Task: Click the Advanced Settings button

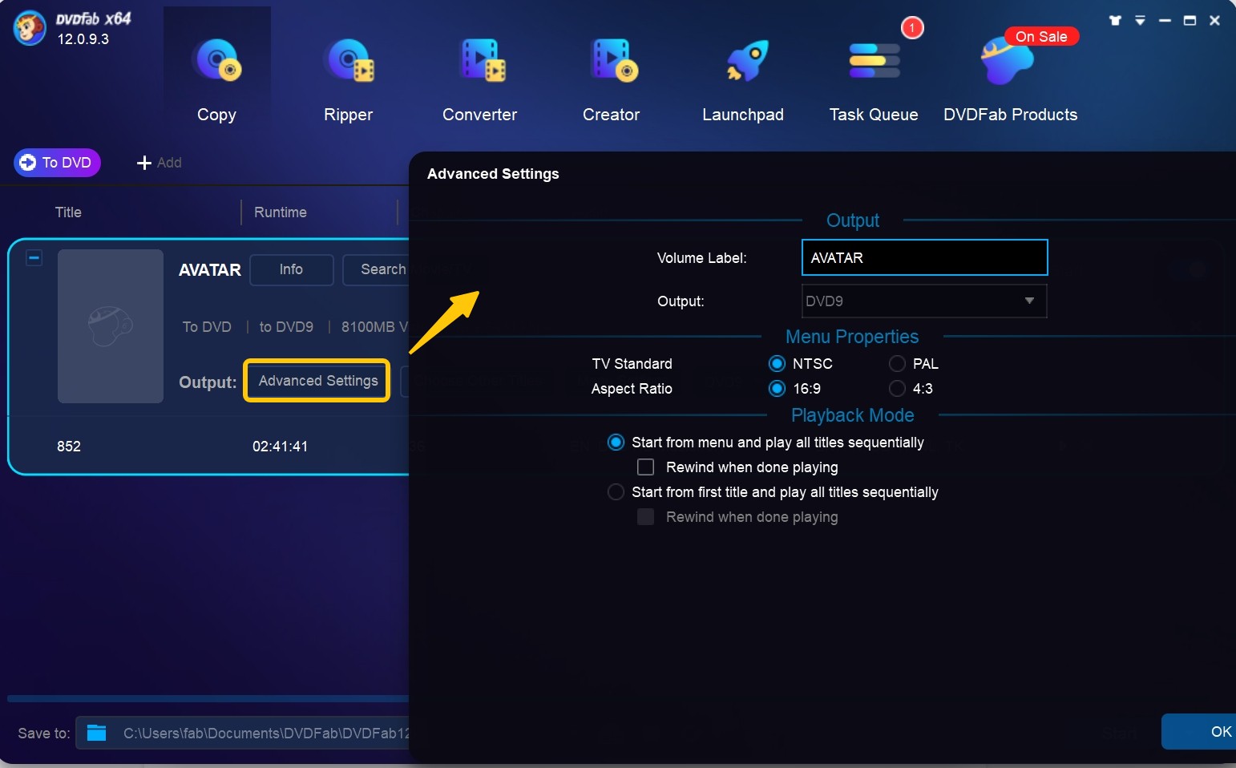Action: click(x=317, y=381)
